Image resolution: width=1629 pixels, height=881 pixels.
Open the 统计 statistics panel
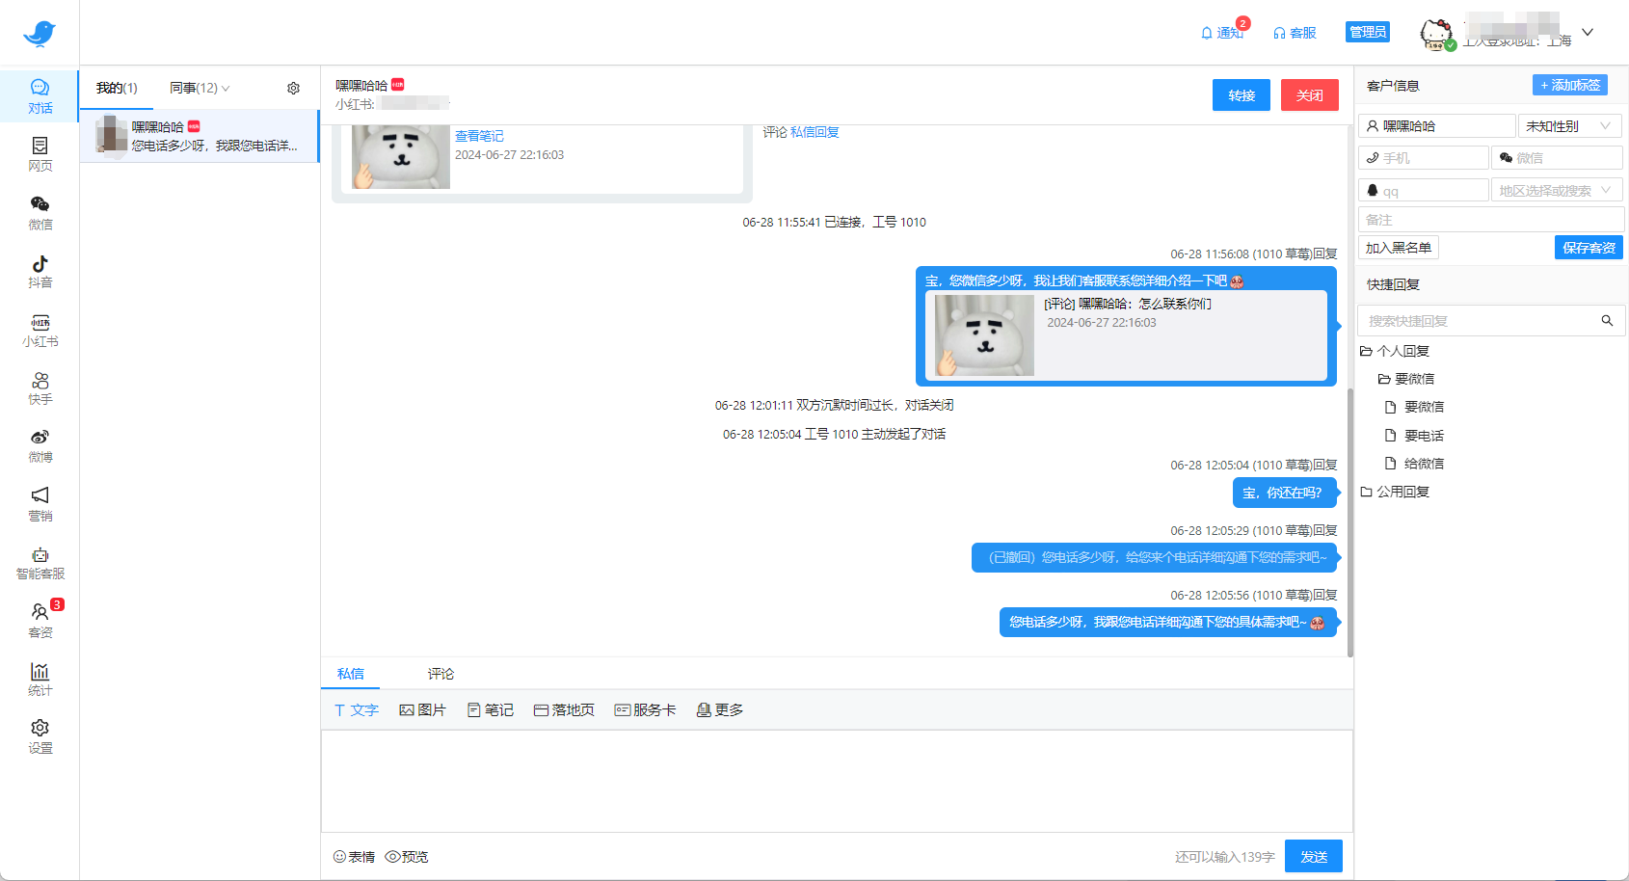40,677
